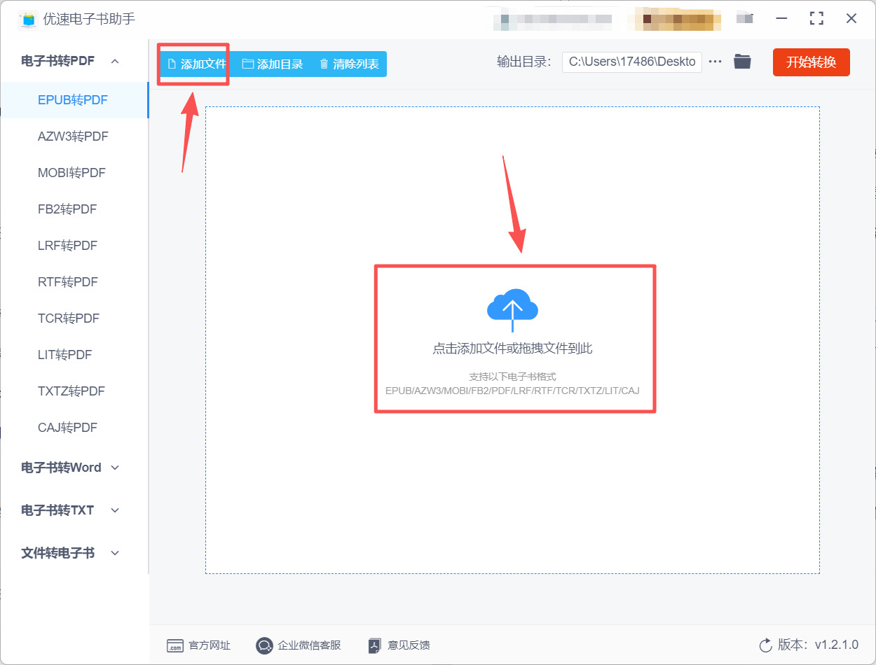Click the 添加文件 button
The width and height of the screenshot is (876, 665).
coord(196,64)
